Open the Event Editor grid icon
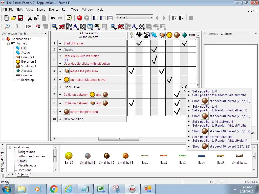 (x=110, y=18)
